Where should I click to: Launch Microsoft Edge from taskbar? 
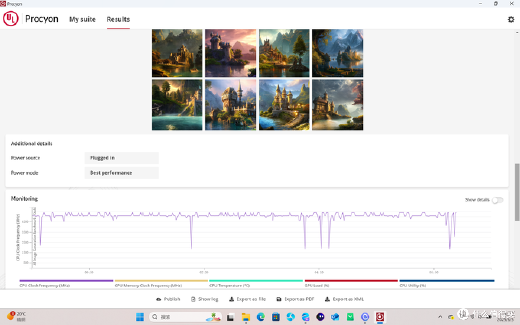(260, 317)
